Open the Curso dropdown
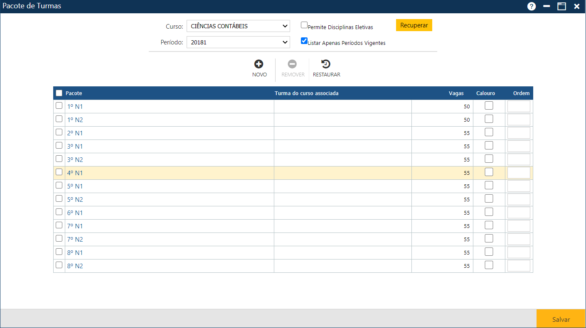586x328 pixels. [x=238, y=26]
